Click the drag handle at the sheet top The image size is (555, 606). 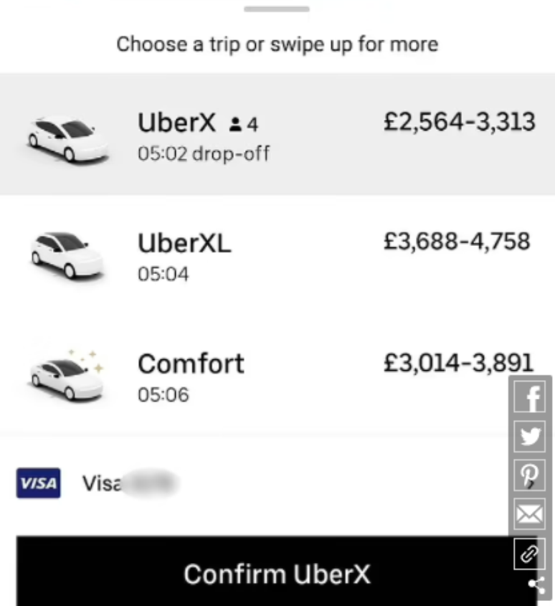coord(277,9)
